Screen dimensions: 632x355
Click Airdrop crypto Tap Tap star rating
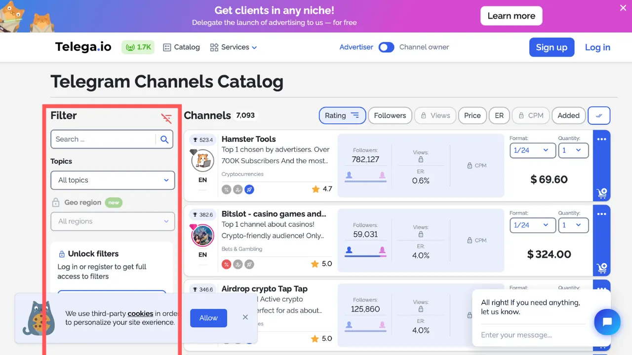tap(322, 339)
